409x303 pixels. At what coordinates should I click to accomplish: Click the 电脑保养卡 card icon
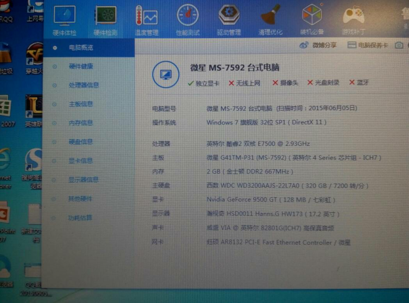352,45
